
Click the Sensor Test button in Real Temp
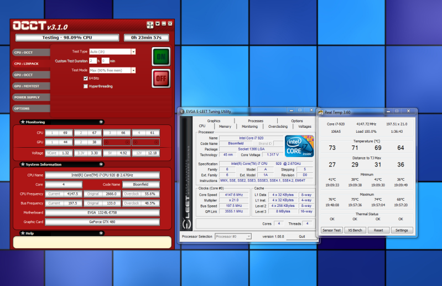(331, 230)
